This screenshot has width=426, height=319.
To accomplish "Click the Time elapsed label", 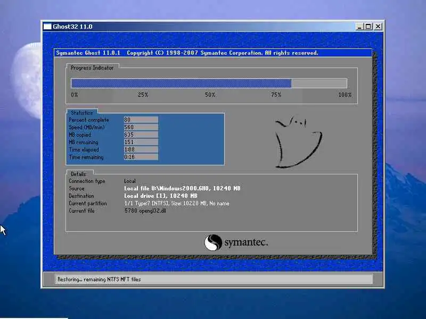I will 84,150.
